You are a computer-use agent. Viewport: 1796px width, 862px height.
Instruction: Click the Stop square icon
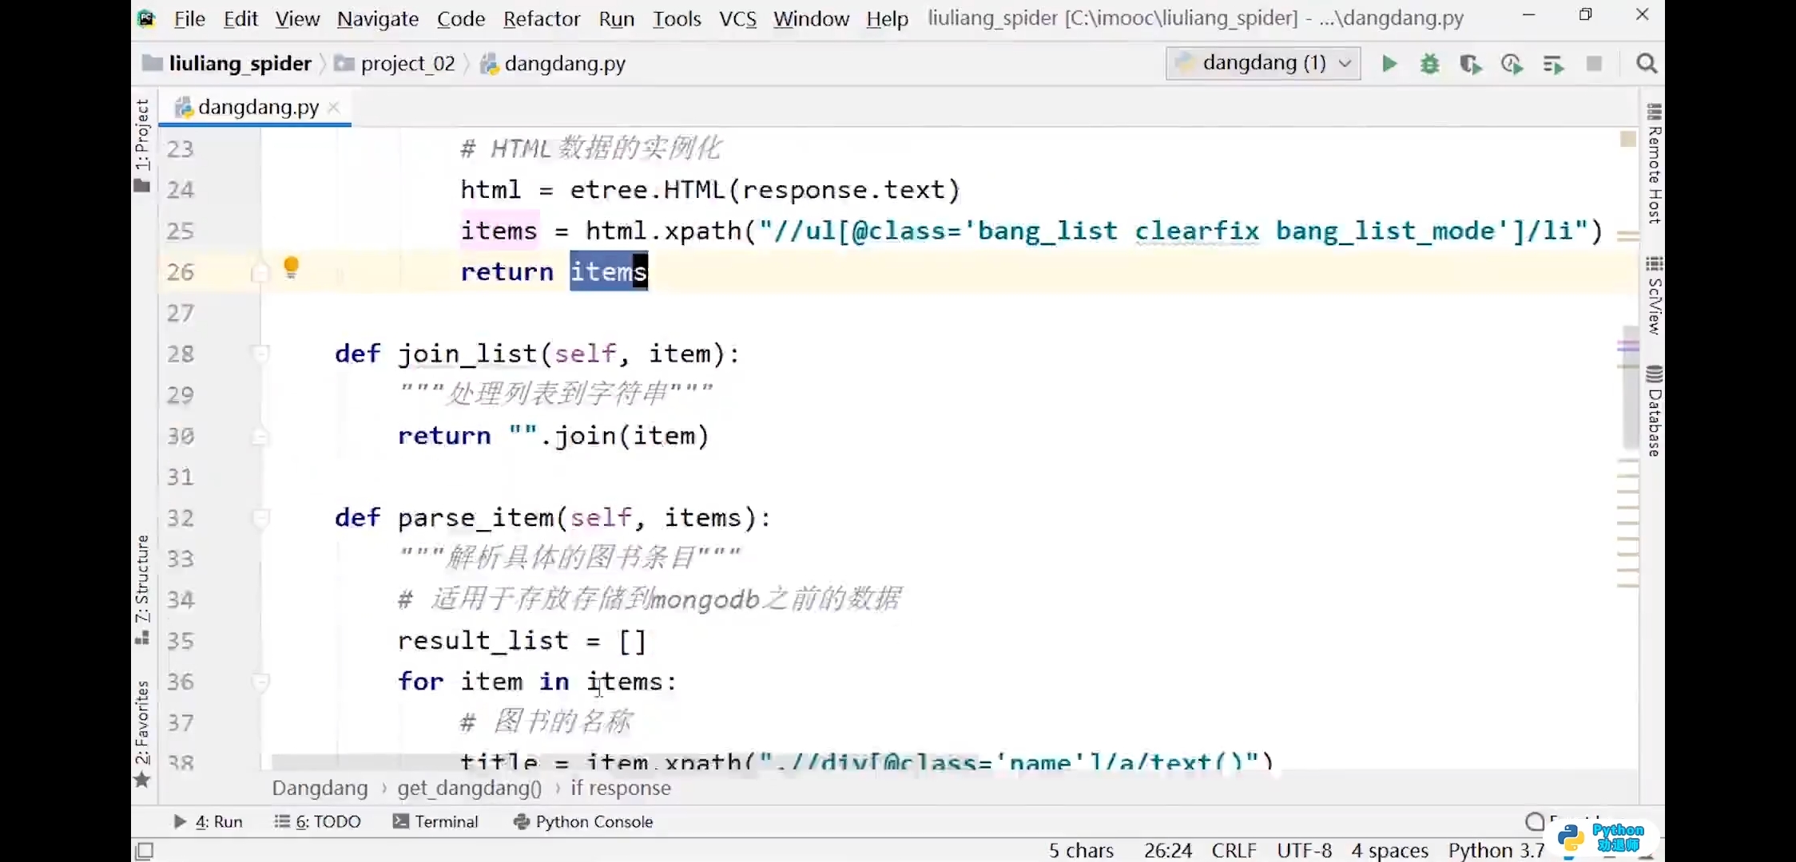(x=1594, y=64)
